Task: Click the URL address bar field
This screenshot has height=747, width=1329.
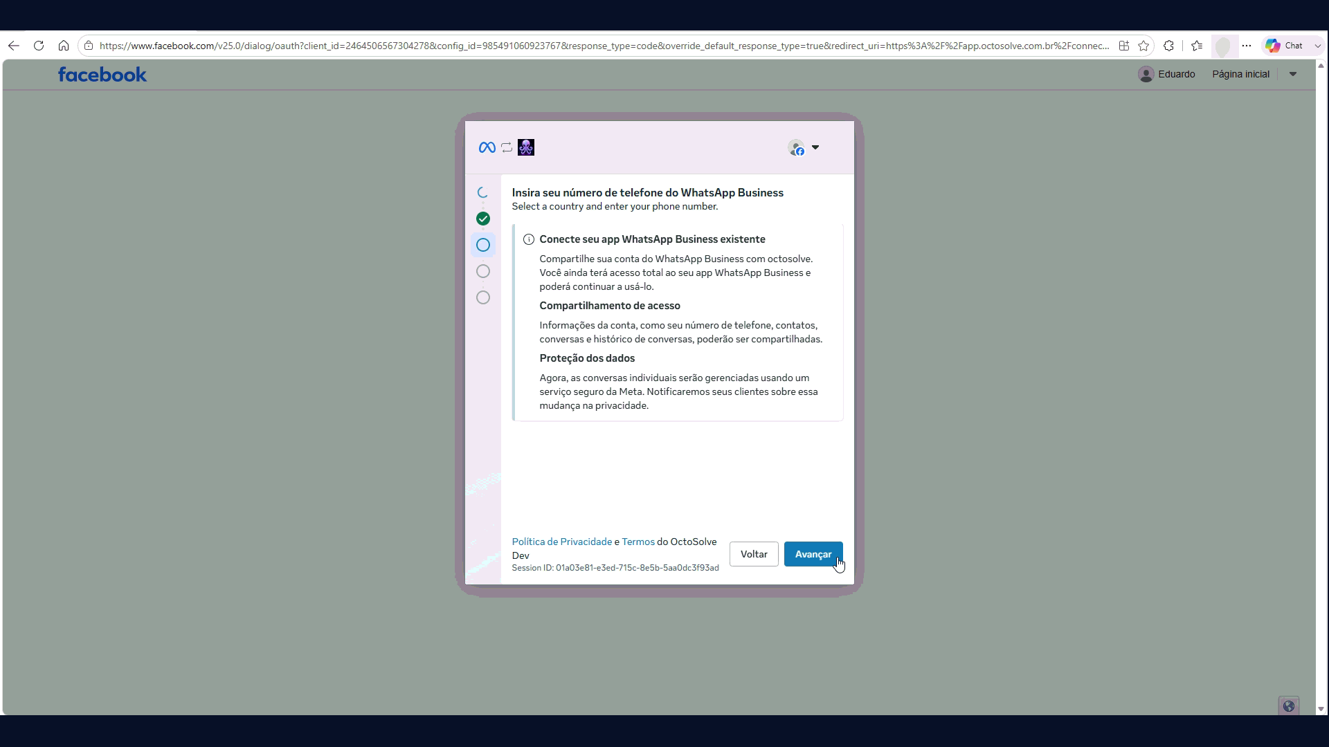Action: click(x=604, y=46)
